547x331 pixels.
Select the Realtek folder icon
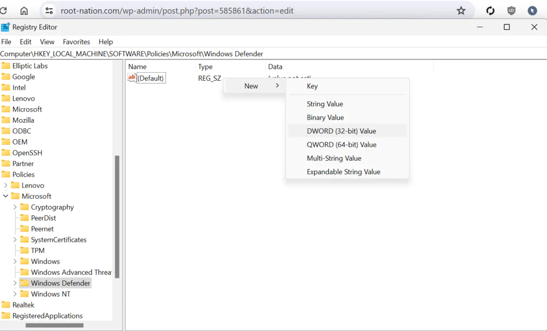[5, 305]
